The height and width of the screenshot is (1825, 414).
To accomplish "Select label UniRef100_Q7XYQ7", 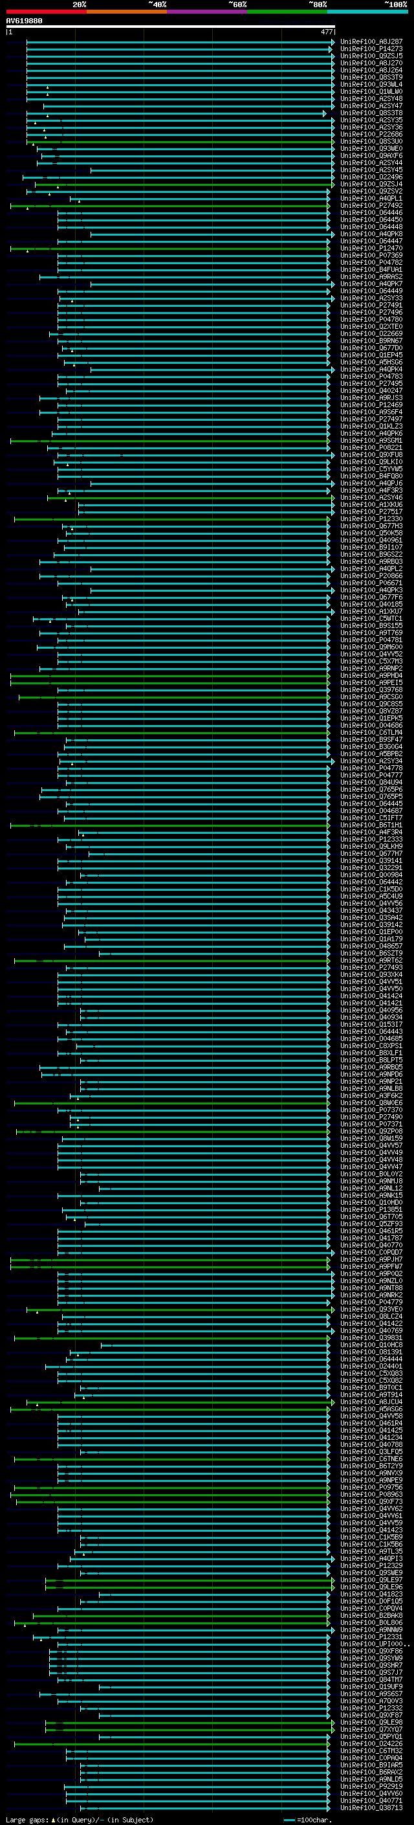I will pos(371,1729).
